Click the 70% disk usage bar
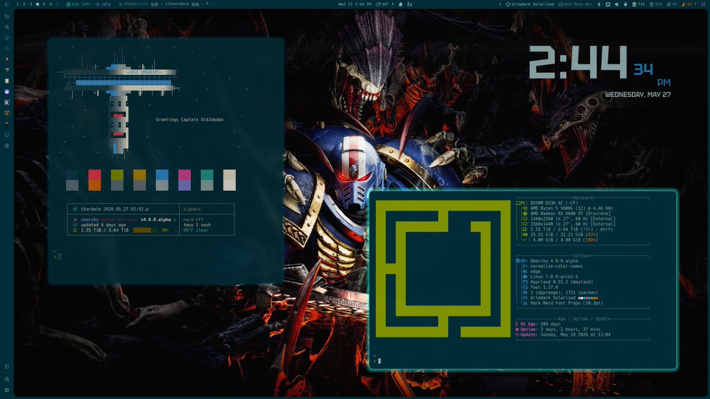The image size is (710, 399). pos(146,230)
